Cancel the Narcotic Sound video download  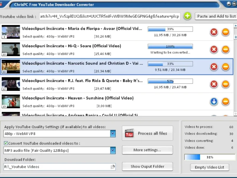point(214,67)
